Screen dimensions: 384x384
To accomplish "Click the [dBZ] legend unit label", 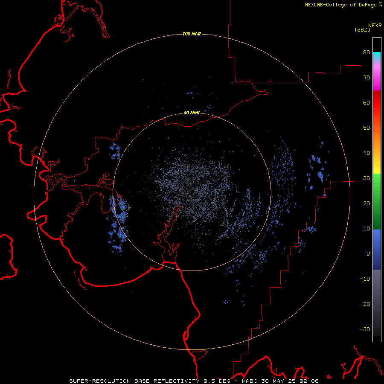I will coord(362,29).
